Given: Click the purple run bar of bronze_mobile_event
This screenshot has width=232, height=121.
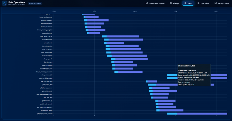Looking at the screenshot, I should tap(98, 20).
